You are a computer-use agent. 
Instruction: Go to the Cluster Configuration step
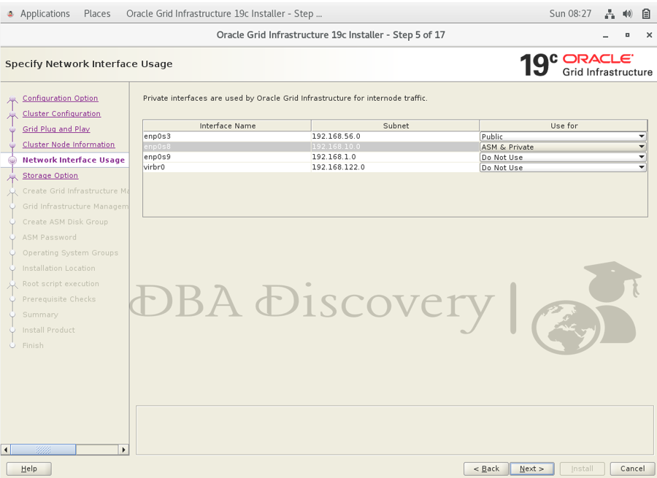point(61,114)
